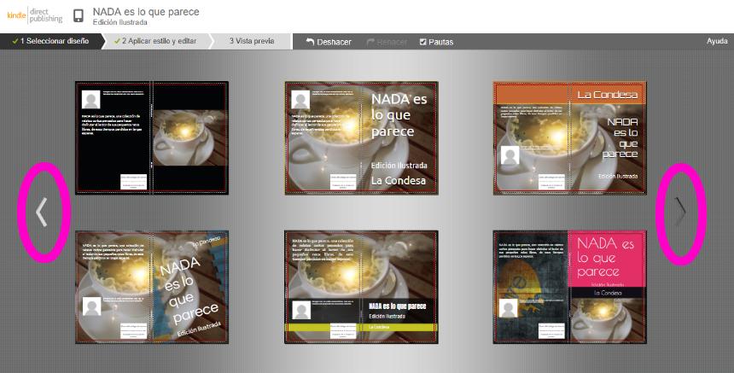
Task: Show next cover designs with right arrow
Action: click(680, 212)
